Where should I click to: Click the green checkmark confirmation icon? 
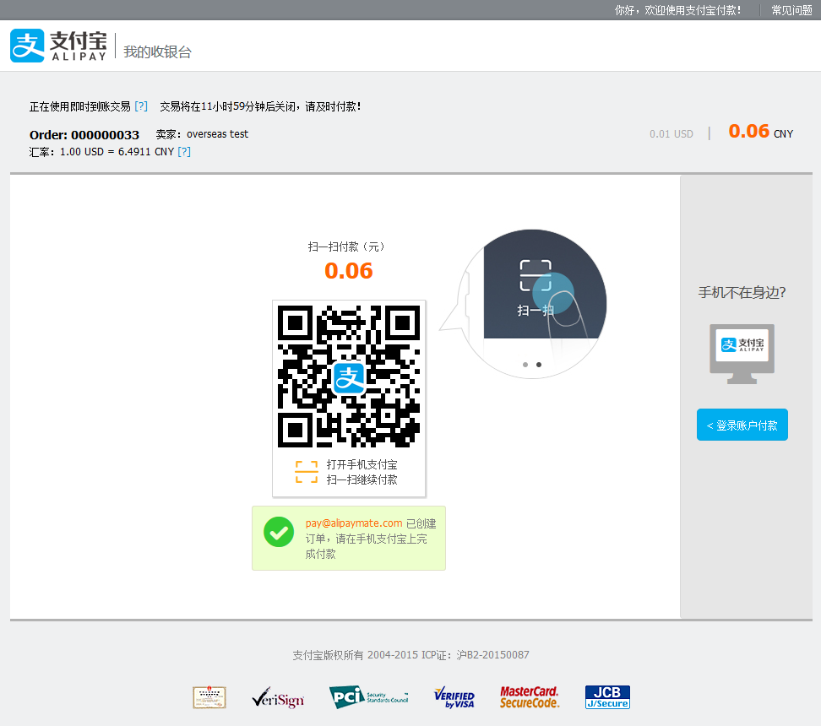click(279, 533)
